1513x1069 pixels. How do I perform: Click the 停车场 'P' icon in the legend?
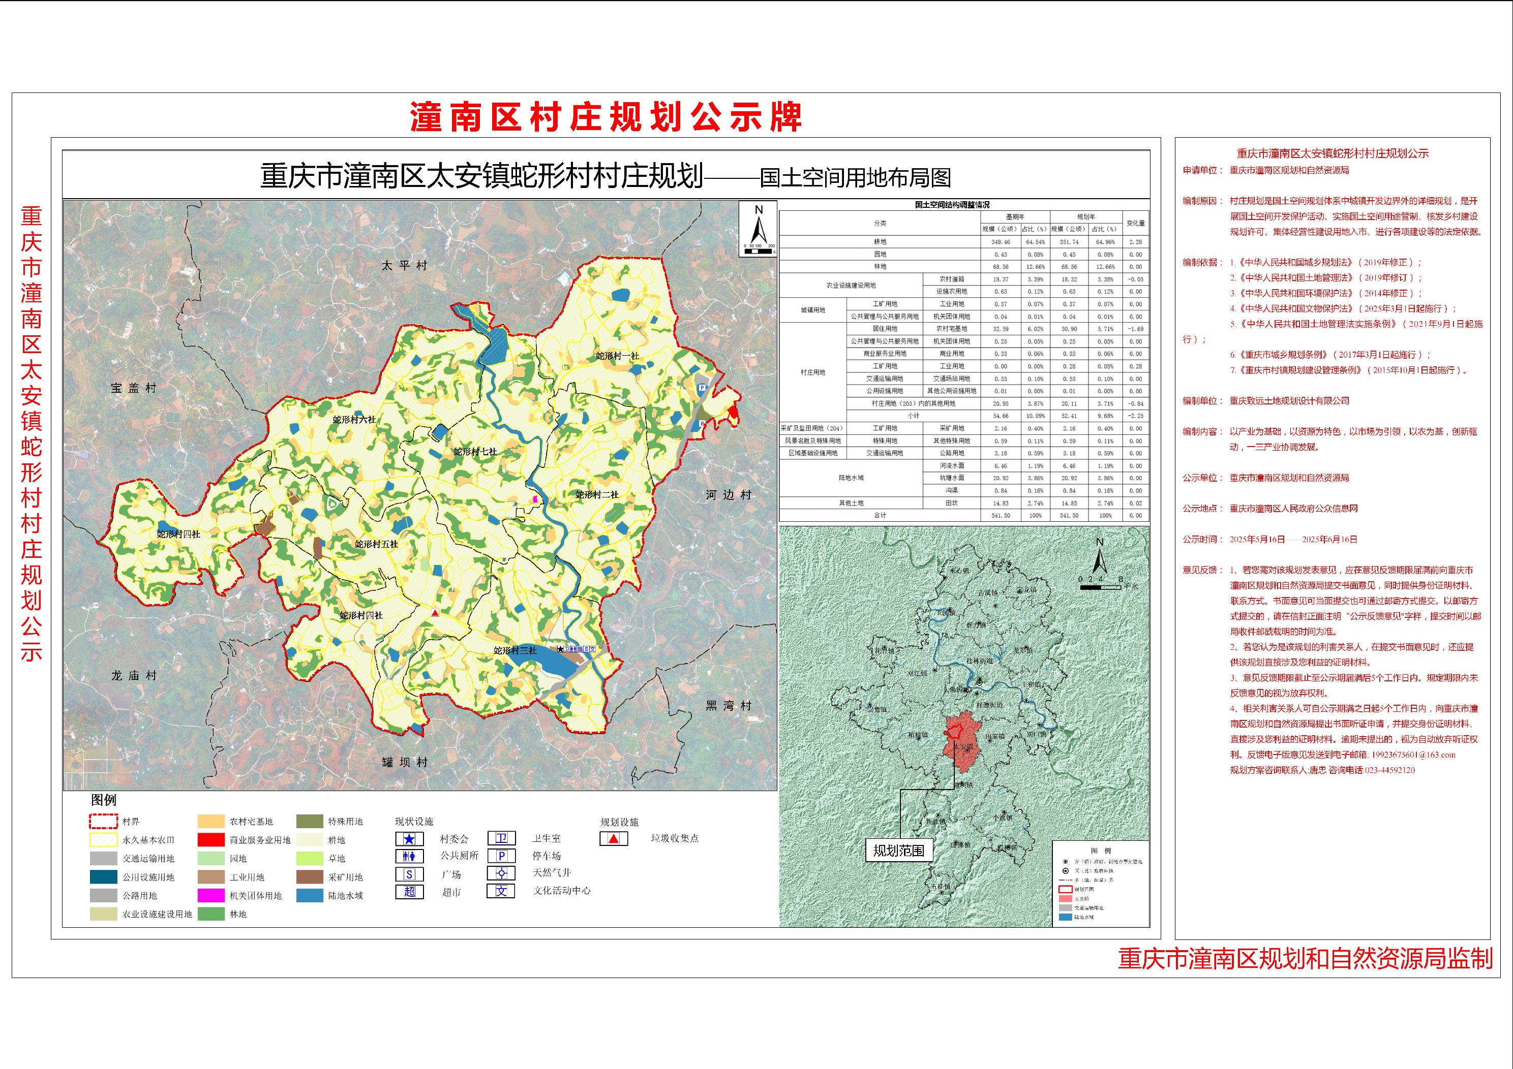click(x=501, y=856)
